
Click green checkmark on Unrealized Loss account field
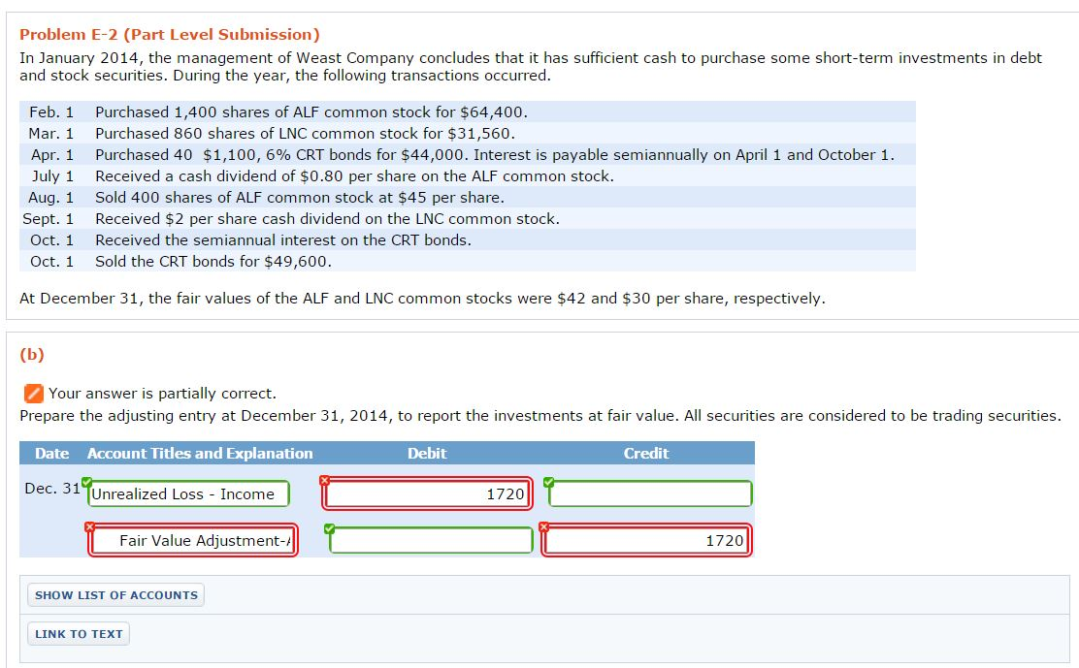[x=87, y=481]
